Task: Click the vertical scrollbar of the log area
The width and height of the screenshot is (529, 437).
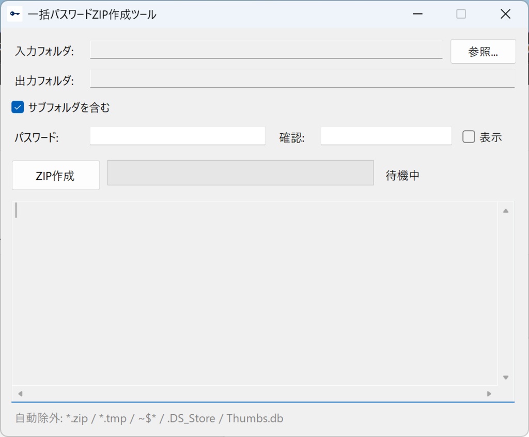Action: [506, 294]
